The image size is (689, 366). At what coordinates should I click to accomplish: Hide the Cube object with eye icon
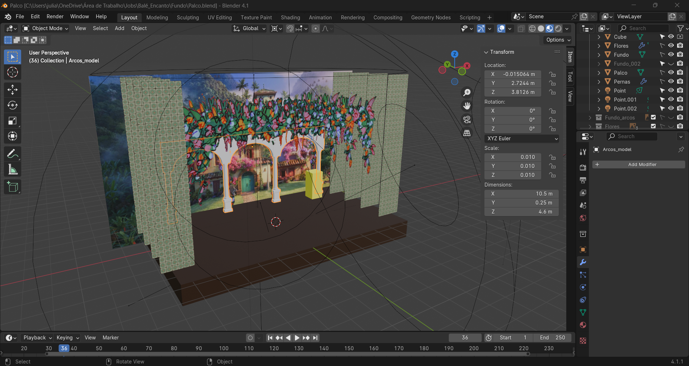coord(671,37)
